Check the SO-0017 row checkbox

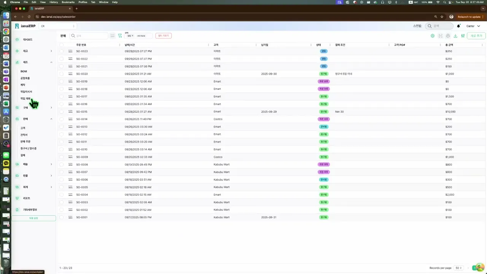pyautogui.click(x=62, y=96)
